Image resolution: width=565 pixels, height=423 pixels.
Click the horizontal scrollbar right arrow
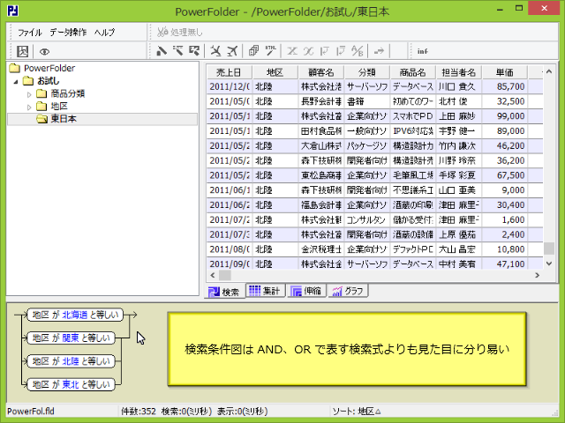coord(538,276)
